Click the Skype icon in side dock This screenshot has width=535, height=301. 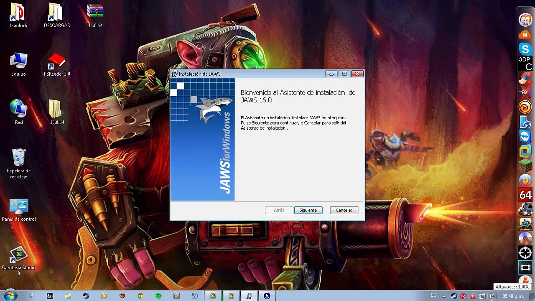(525, 49)
